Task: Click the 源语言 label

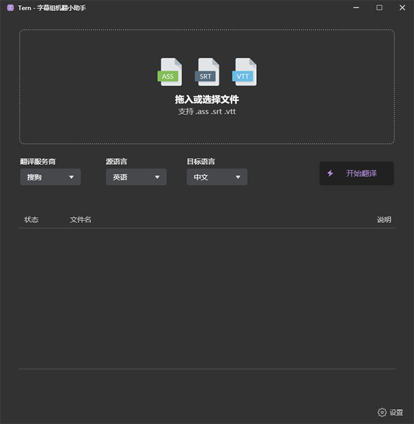Action: (116, 162)
